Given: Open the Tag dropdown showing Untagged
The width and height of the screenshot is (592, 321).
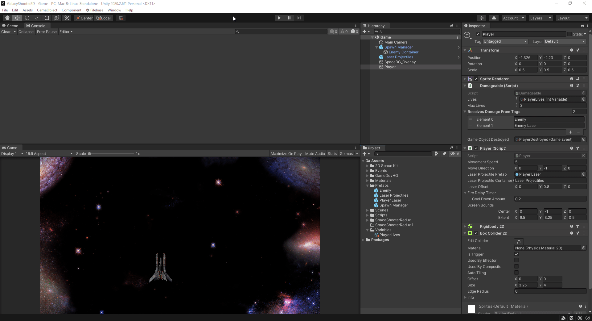Looking at the screenshot, I should (505, 41).
